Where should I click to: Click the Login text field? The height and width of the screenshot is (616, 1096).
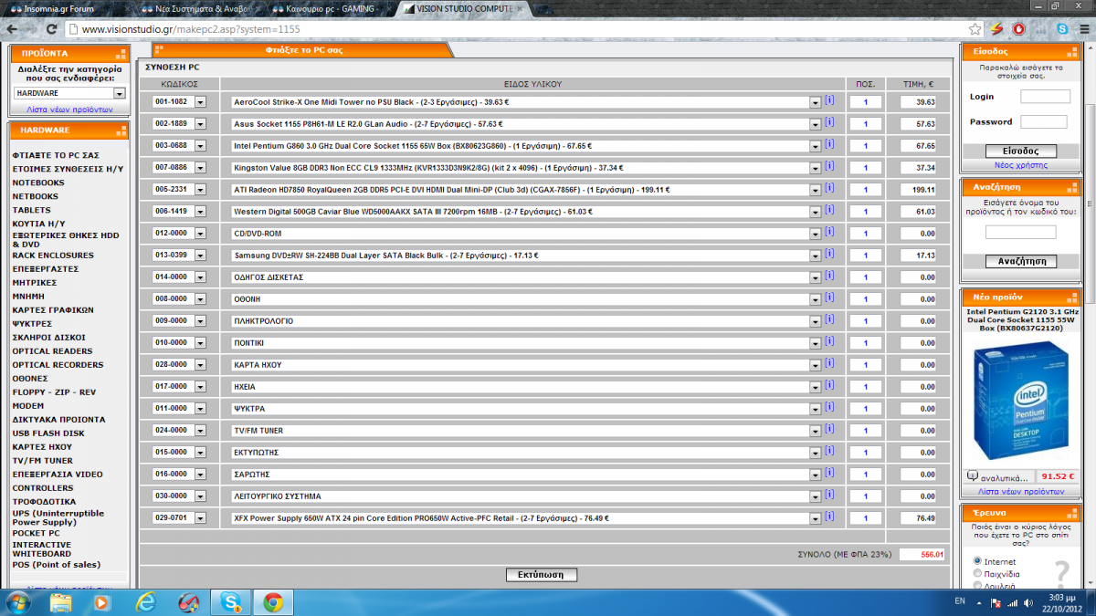(1045, 97)
